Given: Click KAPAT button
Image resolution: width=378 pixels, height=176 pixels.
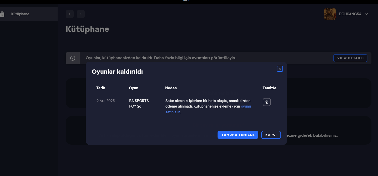Looking at the screenshot, I should click(271, 135).
